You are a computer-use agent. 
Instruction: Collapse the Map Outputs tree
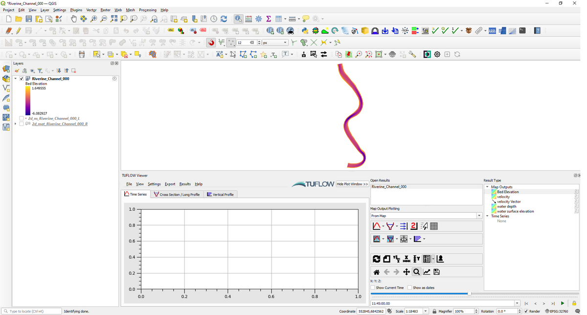(487, 187)
